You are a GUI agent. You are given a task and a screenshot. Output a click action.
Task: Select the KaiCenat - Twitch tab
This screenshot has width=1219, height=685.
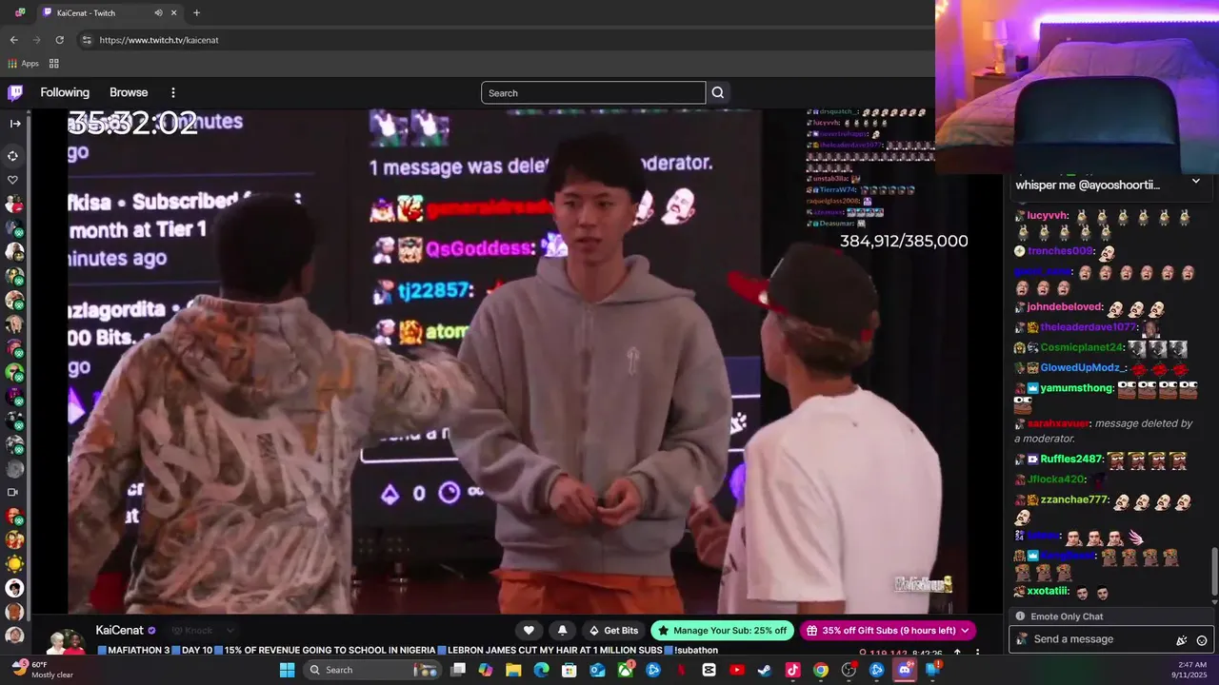[x=110, y=13]
